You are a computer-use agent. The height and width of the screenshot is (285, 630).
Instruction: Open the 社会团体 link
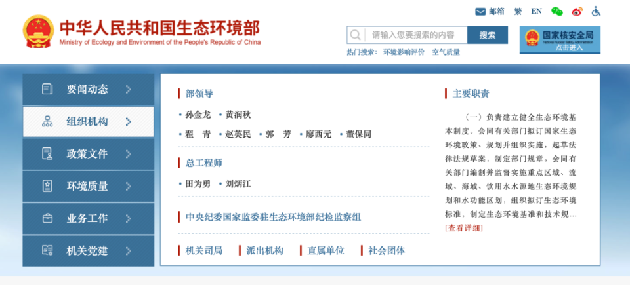[x=387, y=251]
